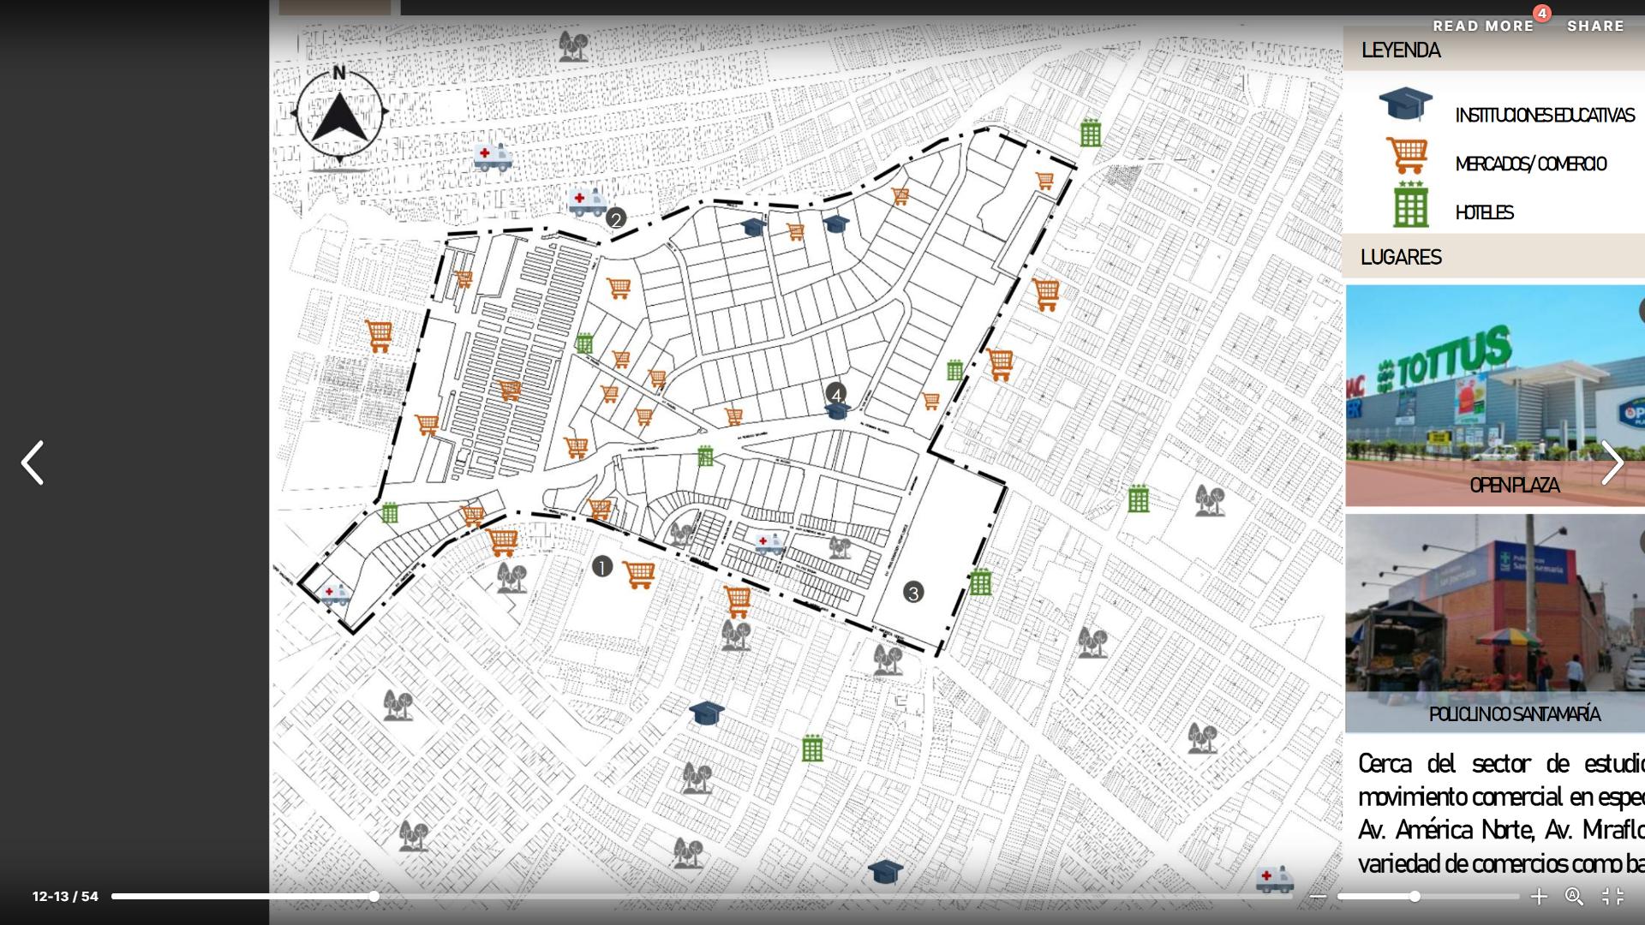The image size is (1645, 925).
Task: Click the 12-13 / 54 page indicator
Action: 65,897
